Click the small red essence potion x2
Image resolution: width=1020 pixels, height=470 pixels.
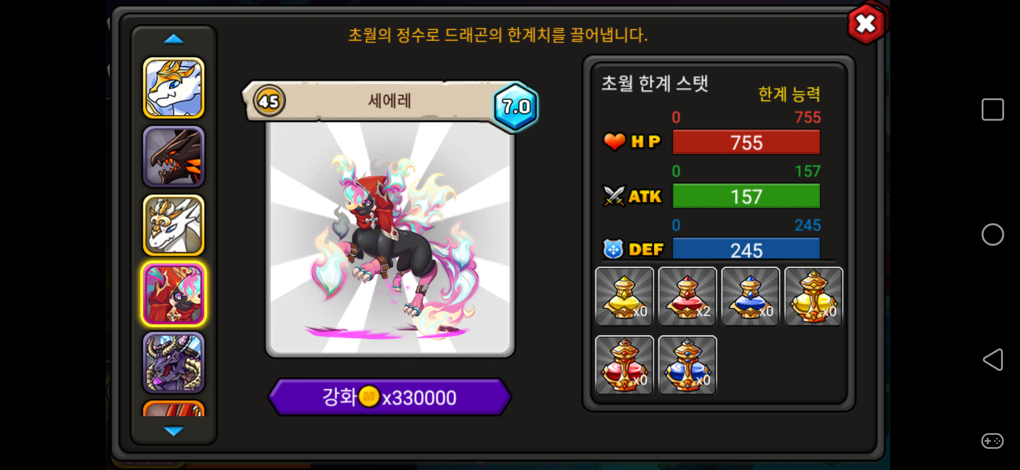tap(687, 296)
